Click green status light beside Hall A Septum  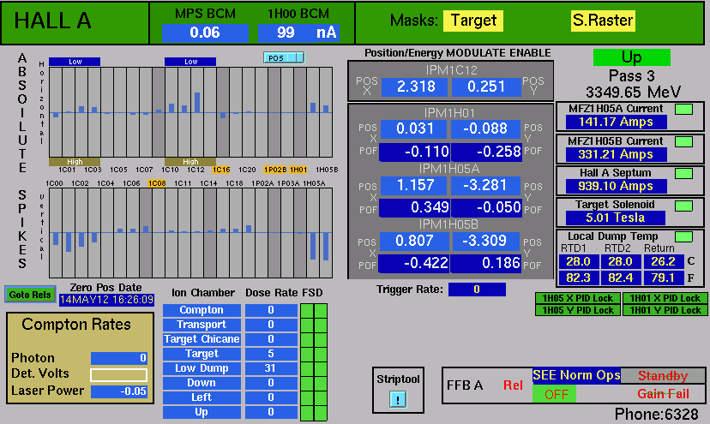pos(683,173)
